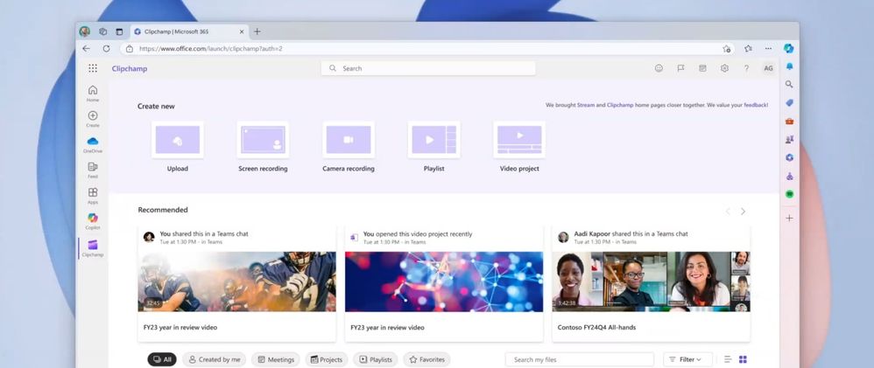Click the Contoso FY24Q4 All-hands title
Image resolution: width=874 pixels, height=368 pixels.
(x=596, y=328)
